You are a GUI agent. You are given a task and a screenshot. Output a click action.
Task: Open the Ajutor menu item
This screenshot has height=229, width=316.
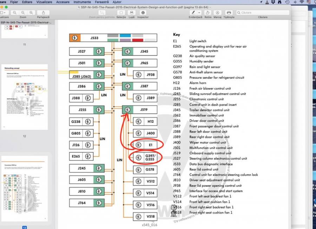point(117,2)
